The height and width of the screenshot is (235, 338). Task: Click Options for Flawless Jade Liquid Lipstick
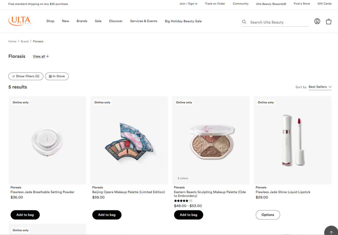[268, 215]
